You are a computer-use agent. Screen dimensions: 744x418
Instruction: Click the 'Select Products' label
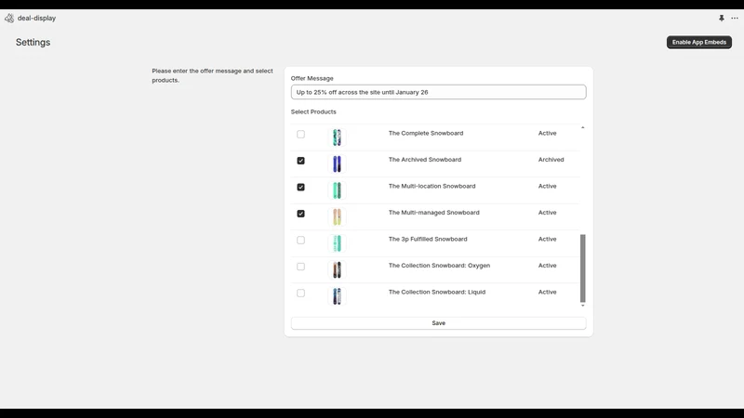pyautogui.click(x=313, y=111)
